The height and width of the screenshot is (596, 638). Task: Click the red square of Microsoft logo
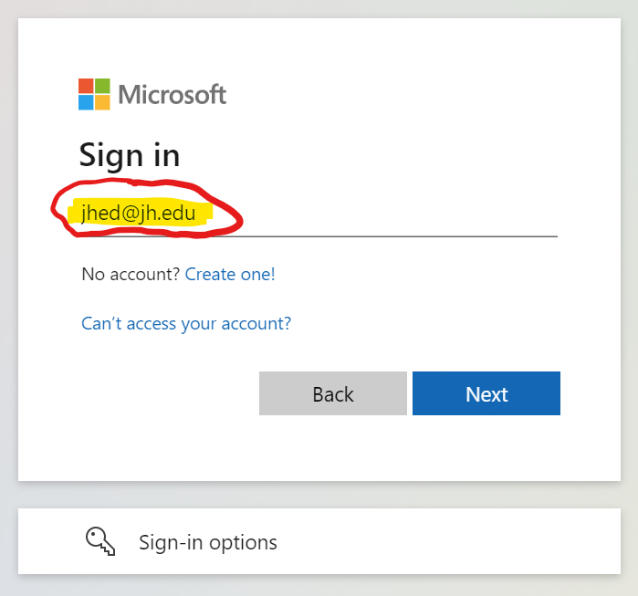point(86,86)
